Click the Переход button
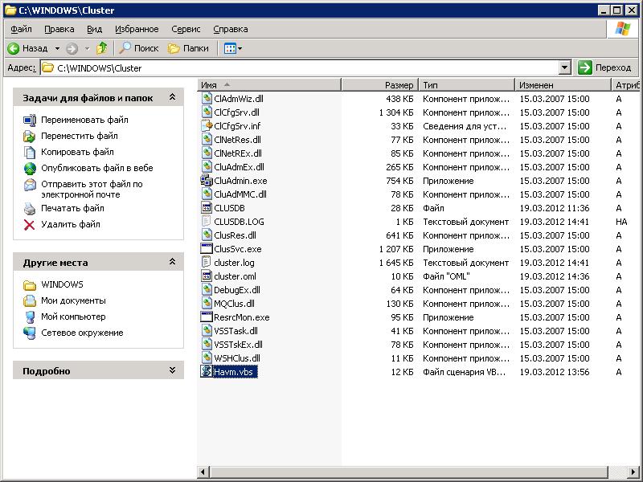The height and width of the screenshot is (482, 643). 607,67
